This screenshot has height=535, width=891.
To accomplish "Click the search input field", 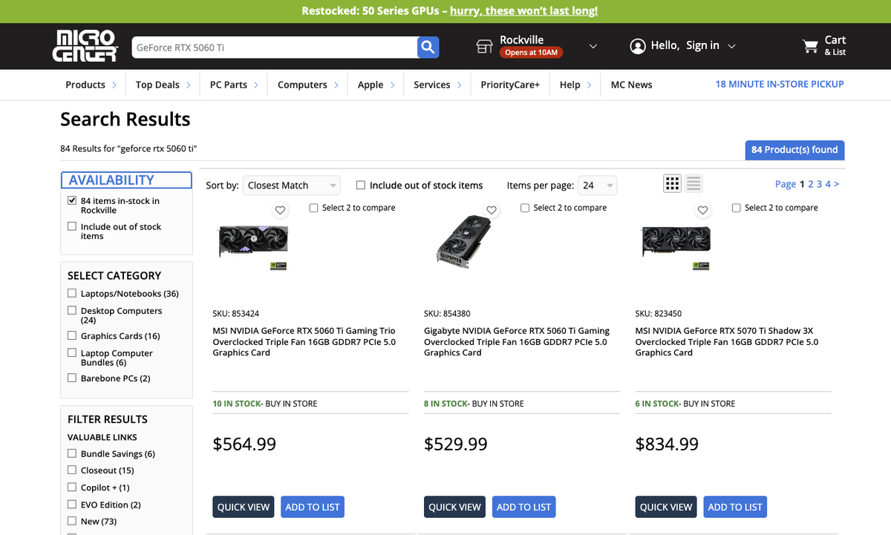I will (274, 47).
